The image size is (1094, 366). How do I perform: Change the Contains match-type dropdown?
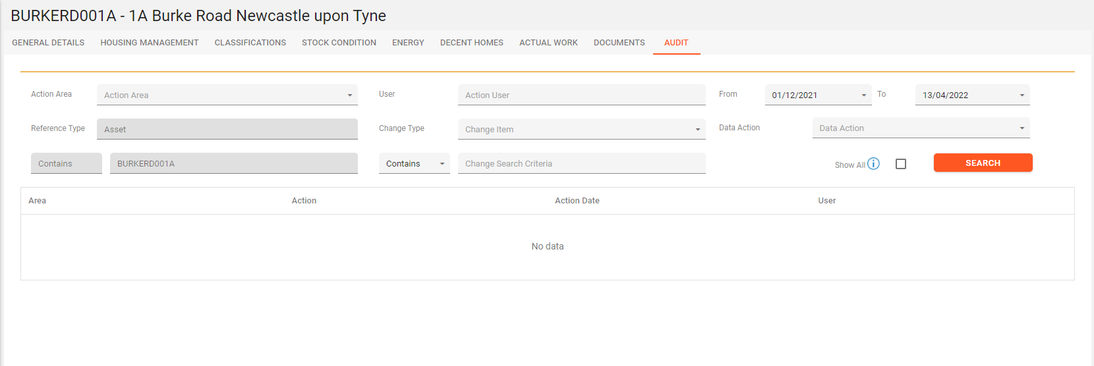[x=414, y=163]
